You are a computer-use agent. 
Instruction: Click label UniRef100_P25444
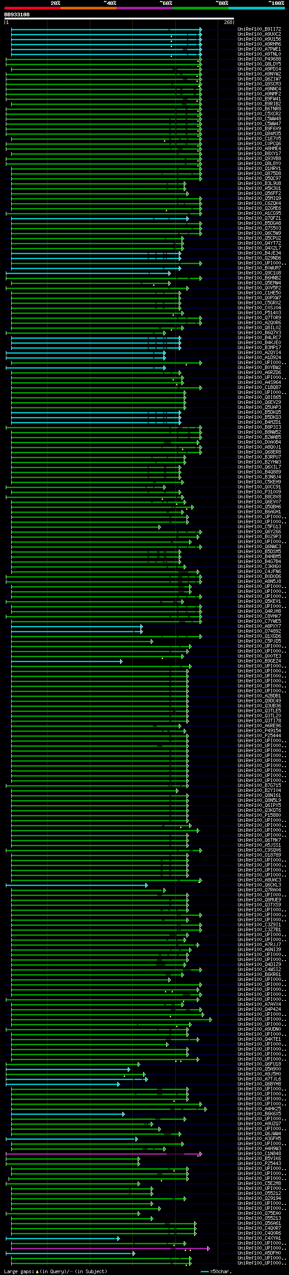tap(259, 735)
